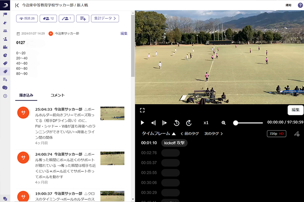Screen dimensions: 304x202
Task: Enter fullscreen video mode
Action: pyautogui.click(x=142, y=110)
